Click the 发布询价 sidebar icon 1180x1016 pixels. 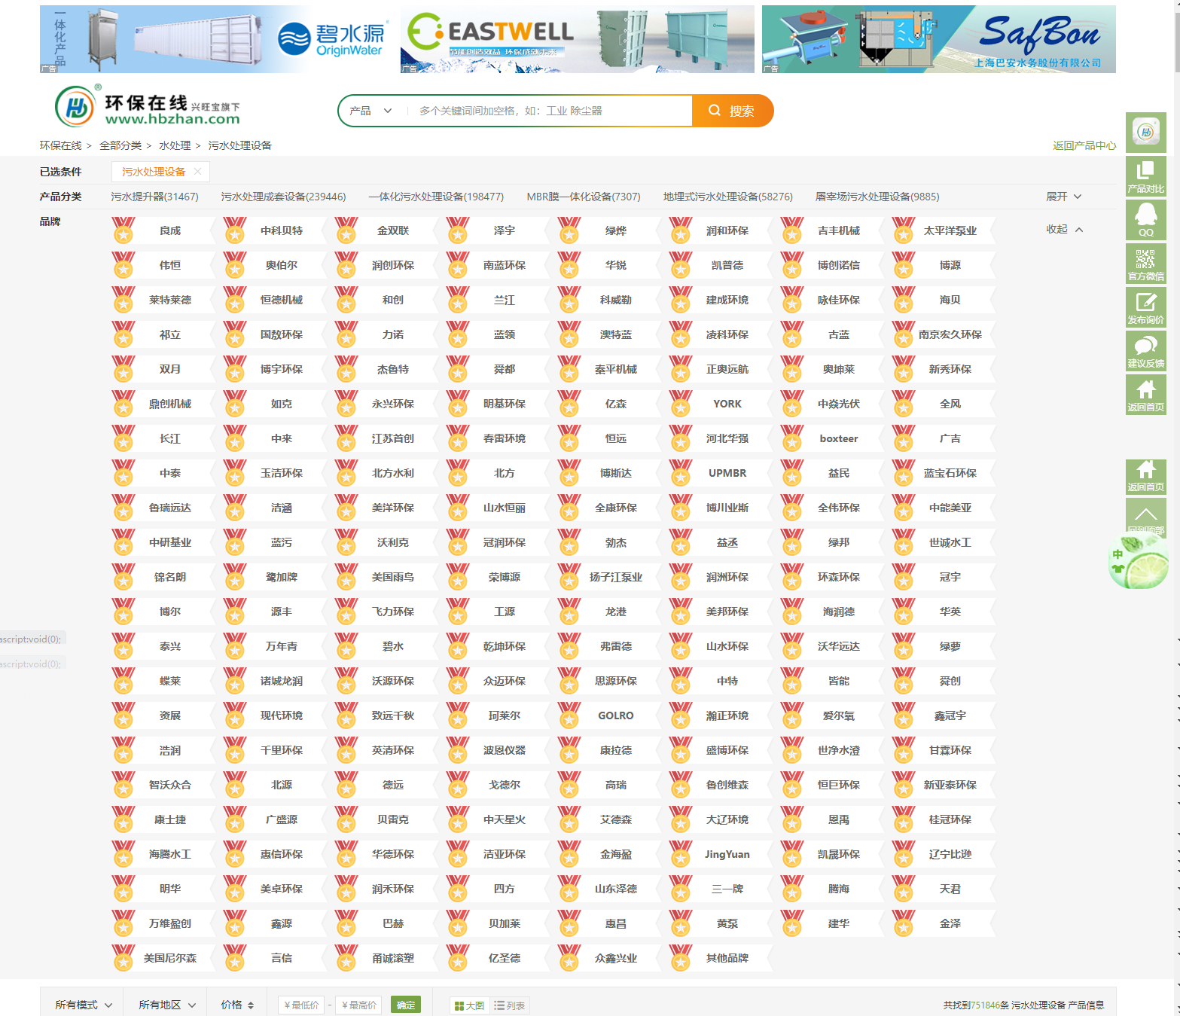click(x=1145, y=307)
